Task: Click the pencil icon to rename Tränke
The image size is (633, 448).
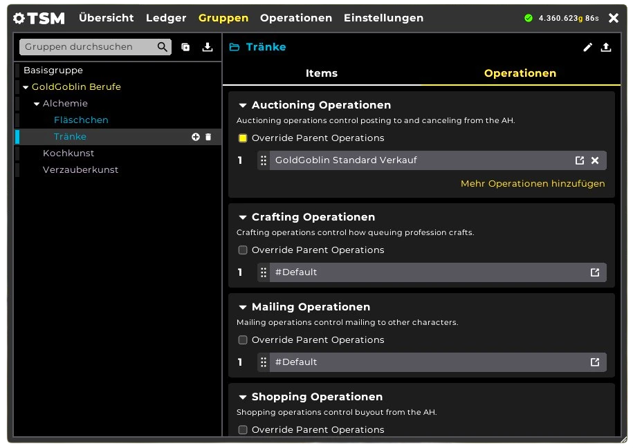Action: point(588,47)
